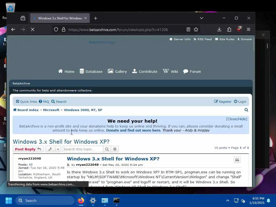Open the Firefox hamburger menu
The height and width of the screenshot is (207, 276).
pyautogui.click(x=248, y=29)
